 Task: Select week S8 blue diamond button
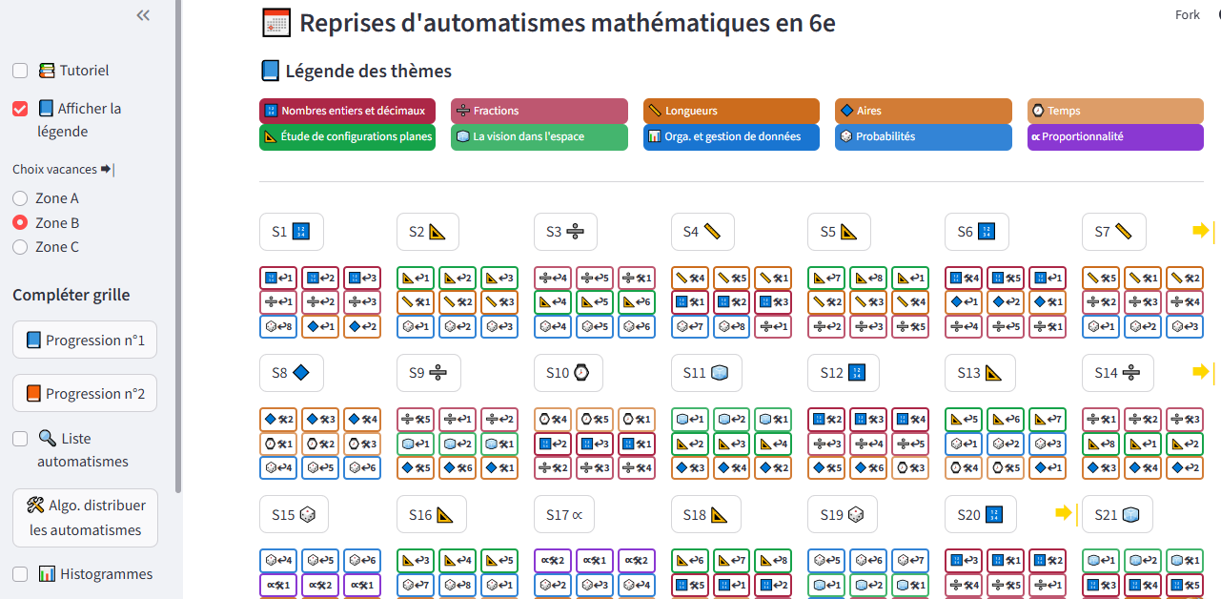pos(291,373)
